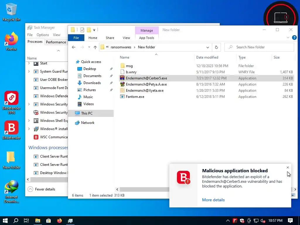Open the recent locations dropdown arrow
The image size is (300, 225).
point(89,47)
